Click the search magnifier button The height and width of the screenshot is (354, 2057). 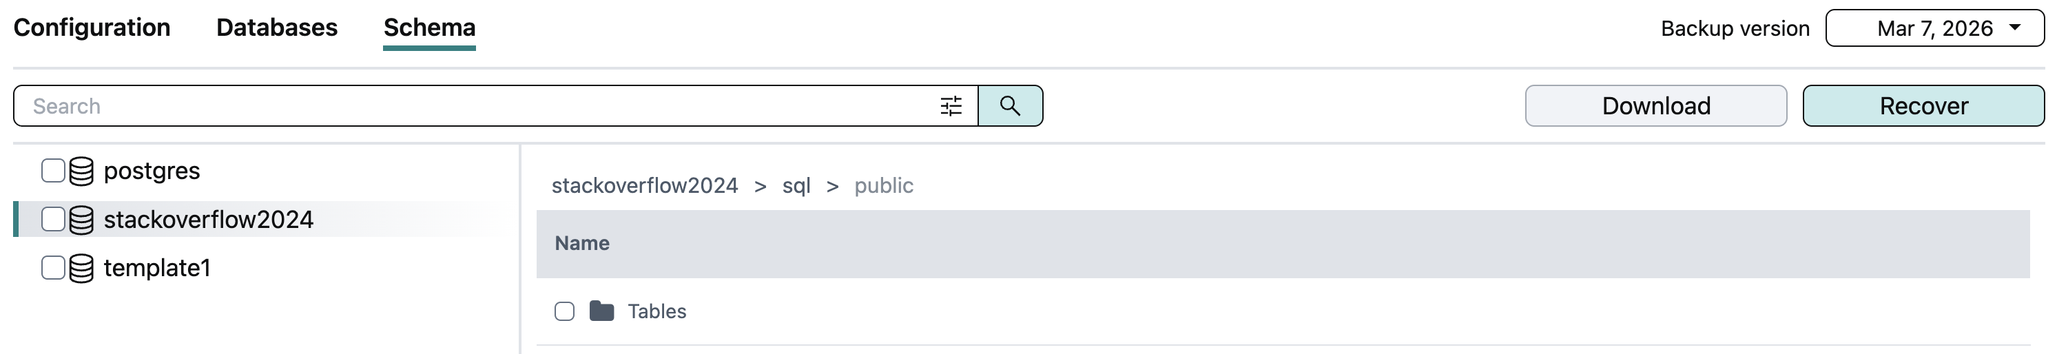[x=1010, y=106]
